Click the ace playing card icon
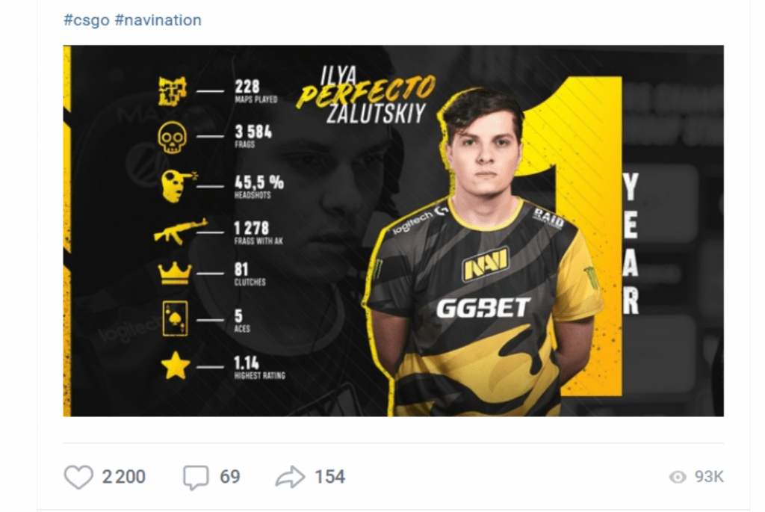The height and width of the screenshot is (512, 765). pyautogui.click(x=175, y=318)
